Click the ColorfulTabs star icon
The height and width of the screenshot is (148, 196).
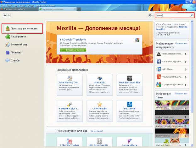(x=100, y=104)
